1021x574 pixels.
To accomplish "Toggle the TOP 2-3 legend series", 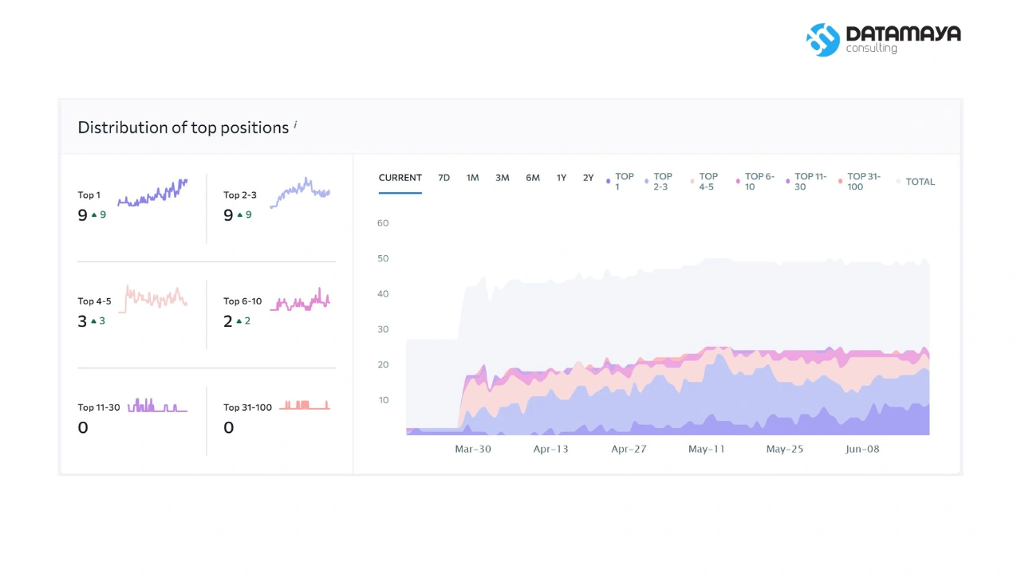I will pyautogui.click(x=660, y=182).
